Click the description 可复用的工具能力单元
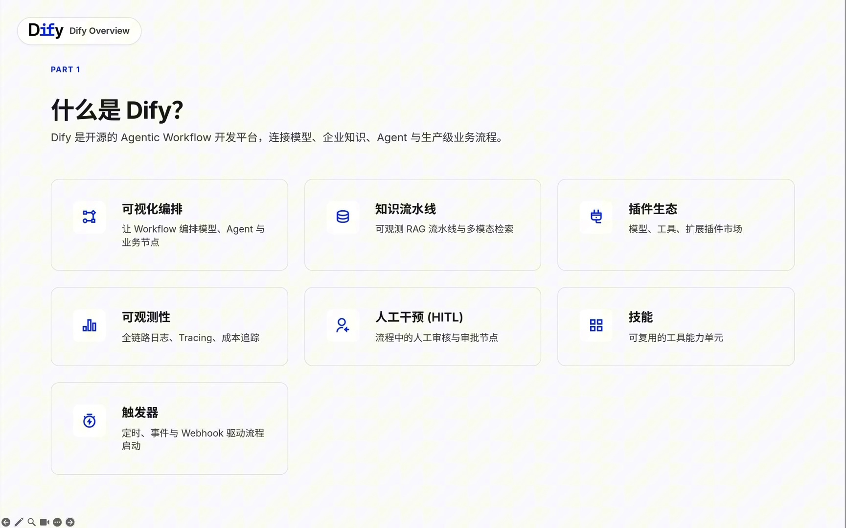Image resolution: width=846 pixels, height=528 pixels. click(676, 338)
